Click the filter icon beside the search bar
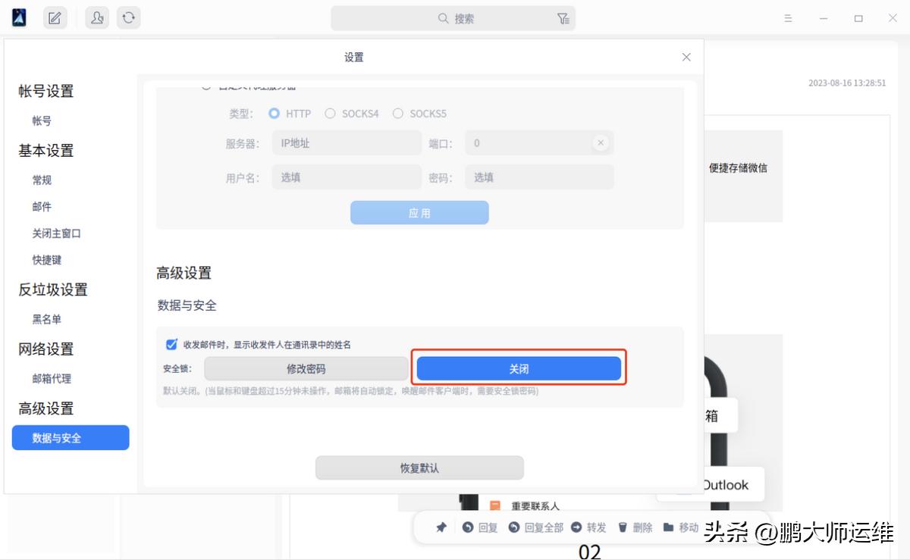Screen dimensions: 910x560 563,17
